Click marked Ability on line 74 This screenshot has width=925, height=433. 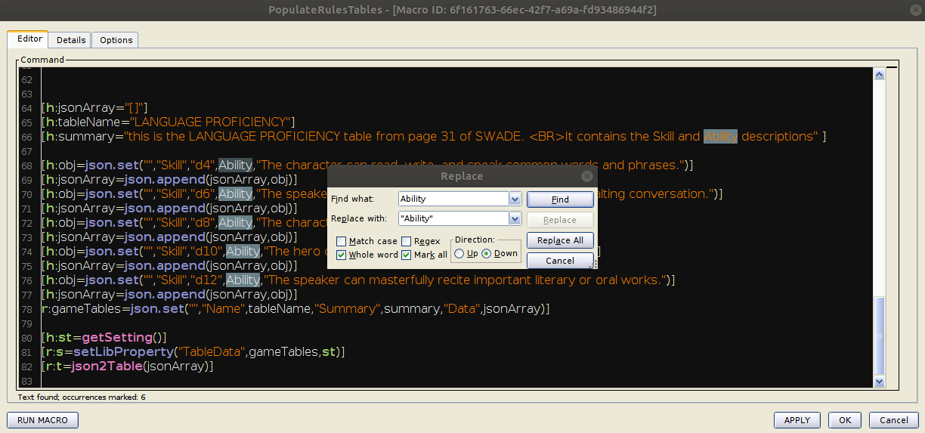[243, 251]
